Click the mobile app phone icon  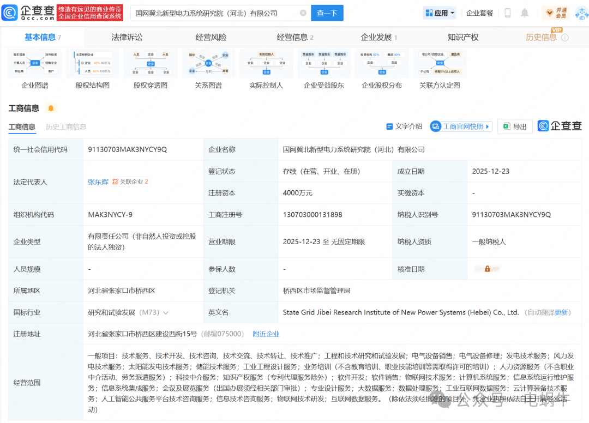click(508, 13)
